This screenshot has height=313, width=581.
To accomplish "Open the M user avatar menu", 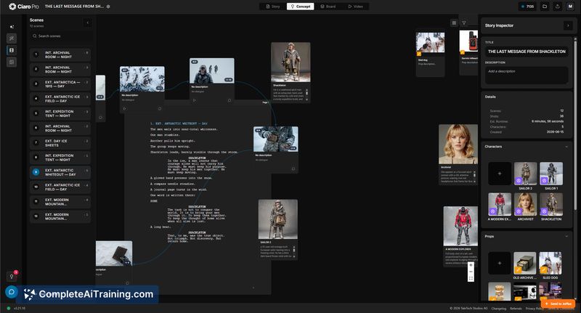I will point(570,7).
